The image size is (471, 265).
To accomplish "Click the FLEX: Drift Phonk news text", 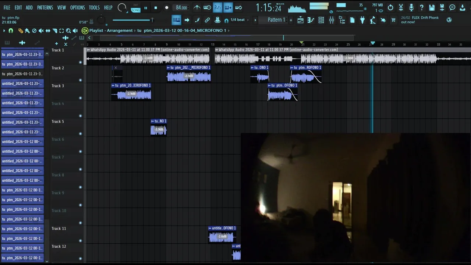I will coord(420,20).
